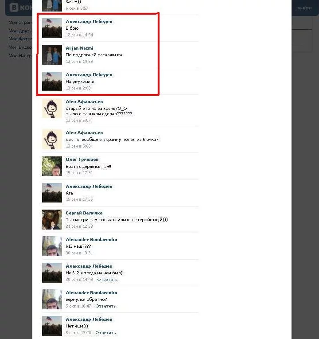
Task: Open Александр Лебедев avatar beside 'Нет еще((('
Action: click(52, 326)
